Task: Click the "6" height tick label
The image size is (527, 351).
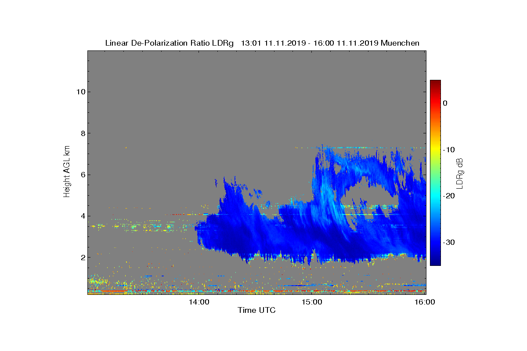Action: tap(83, 175)
